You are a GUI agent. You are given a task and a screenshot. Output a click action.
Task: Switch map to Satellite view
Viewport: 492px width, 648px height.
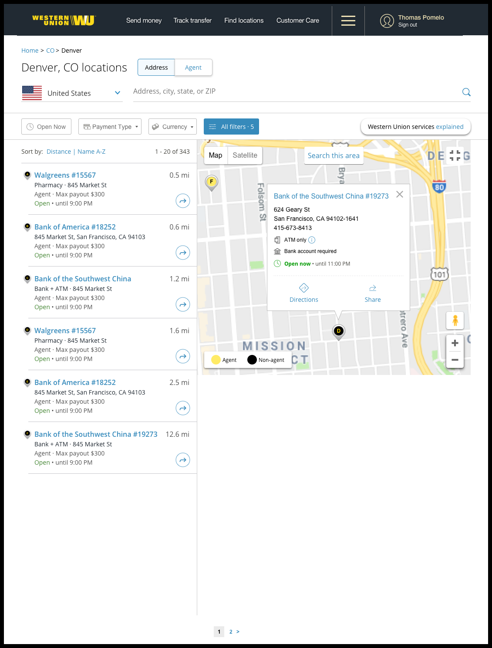[245, 155]
